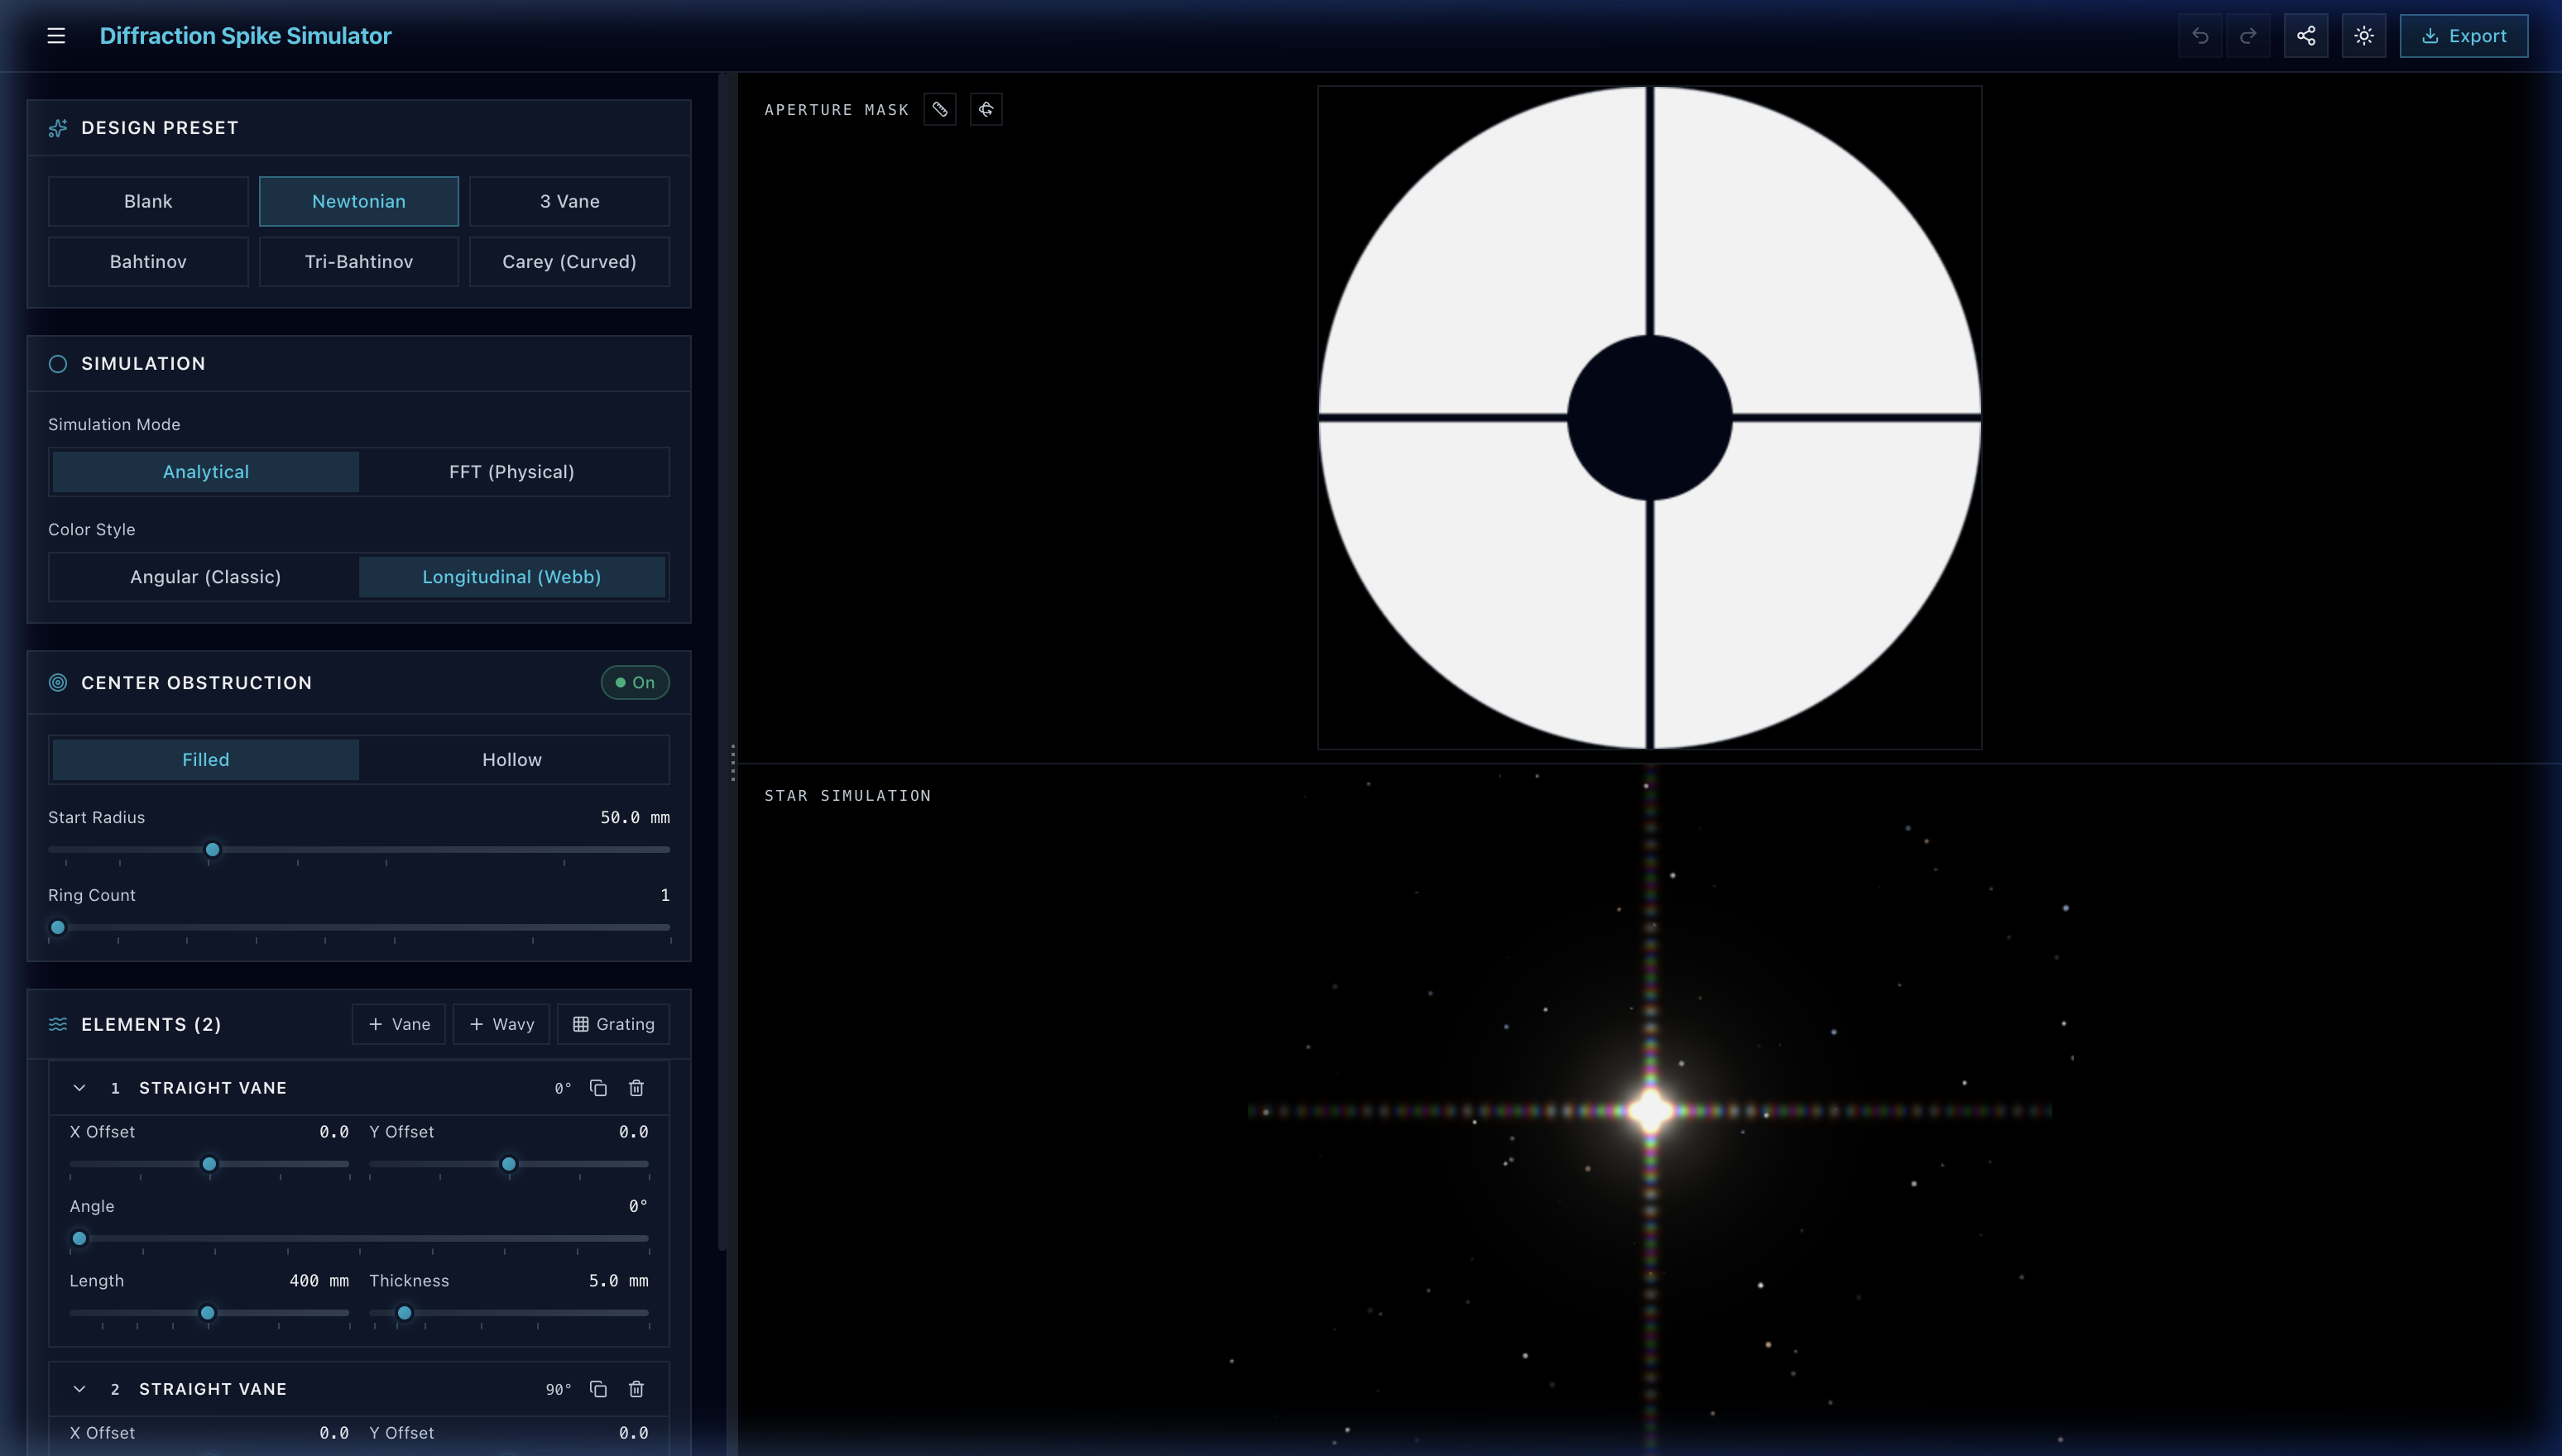Select the Bahtinov design preset
The height and width of the screenshot is (1456, 2562).
pos(147,261)
